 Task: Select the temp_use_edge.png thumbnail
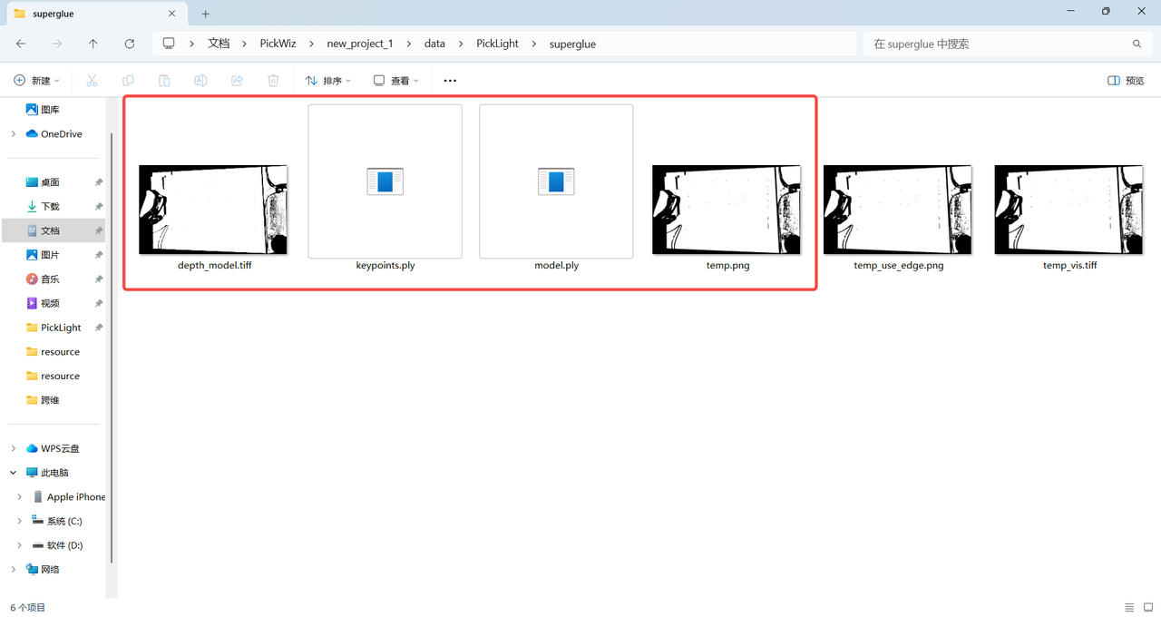tap(898, 210)
